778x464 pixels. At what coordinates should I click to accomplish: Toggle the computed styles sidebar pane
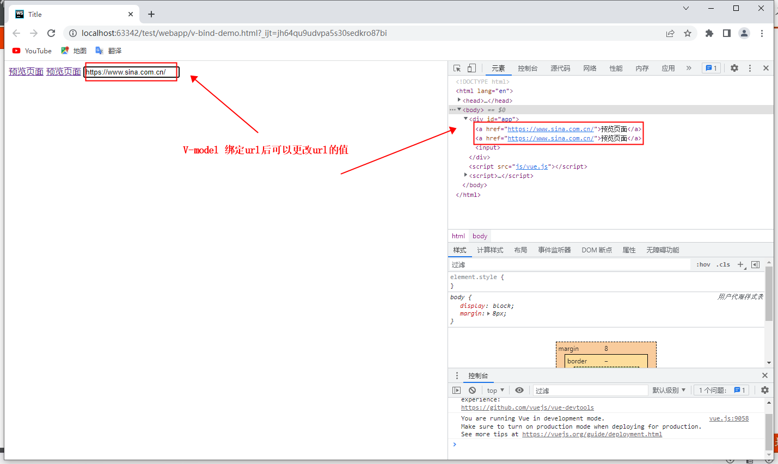[x=755, y=264]
